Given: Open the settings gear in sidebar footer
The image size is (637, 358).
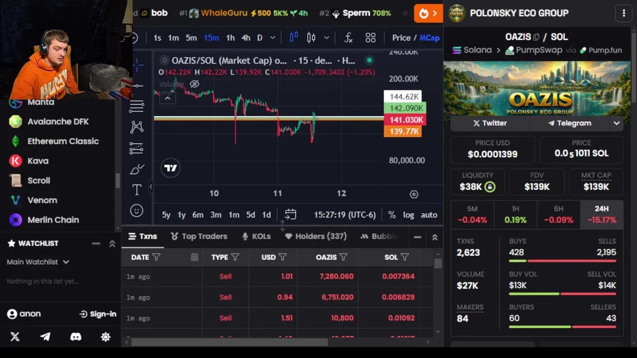Looking at the screenshot, I should click(106, 337).
